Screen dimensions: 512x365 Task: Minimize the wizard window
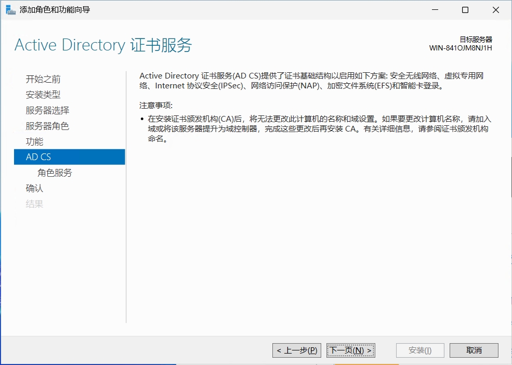[x=435, y=10]
